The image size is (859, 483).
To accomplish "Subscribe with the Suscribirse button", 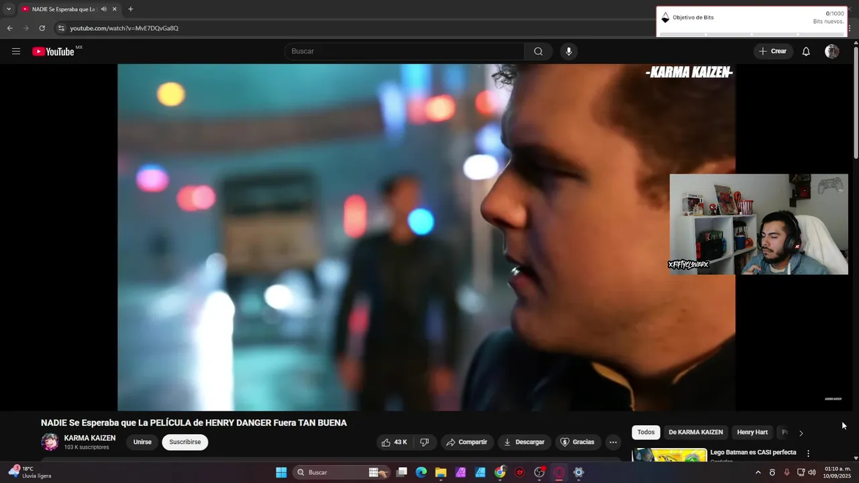I will [185, 442].
